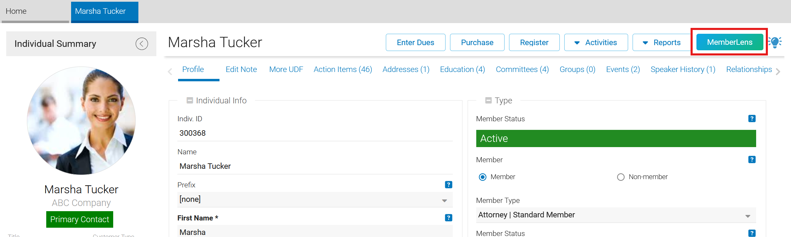Open help for Member radio options
Image resolution: width=791 pixels, height=237 pixels.
[x=752, y=159]
